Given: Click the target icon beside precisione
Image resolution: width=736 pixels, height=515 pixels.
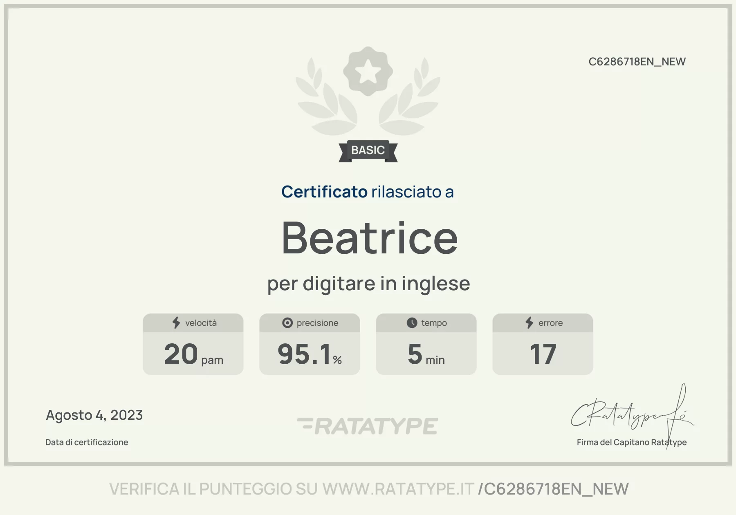Looking at the screenshot, I should pos(287,323).
